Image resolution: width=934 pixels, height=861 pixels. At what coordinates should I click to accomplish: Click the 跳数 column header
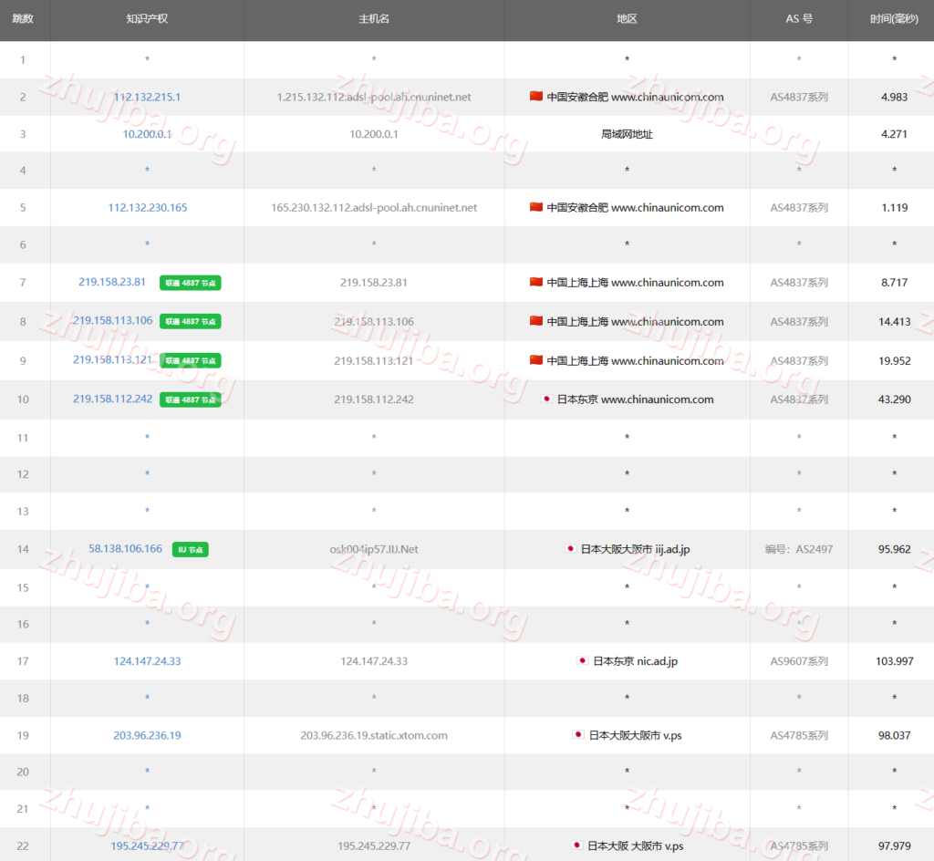pyautogui.click(x=23, y=19)
